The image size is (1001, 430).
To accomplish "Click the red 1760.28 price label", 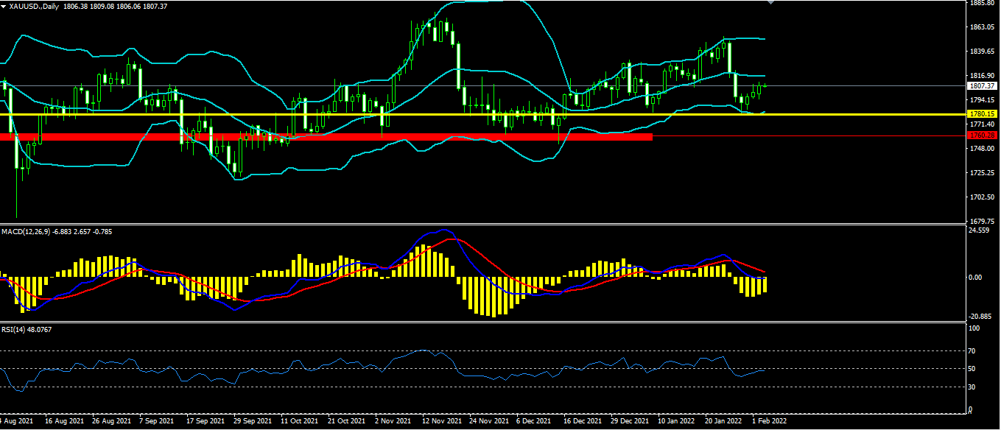I will (x=983, y=135).
